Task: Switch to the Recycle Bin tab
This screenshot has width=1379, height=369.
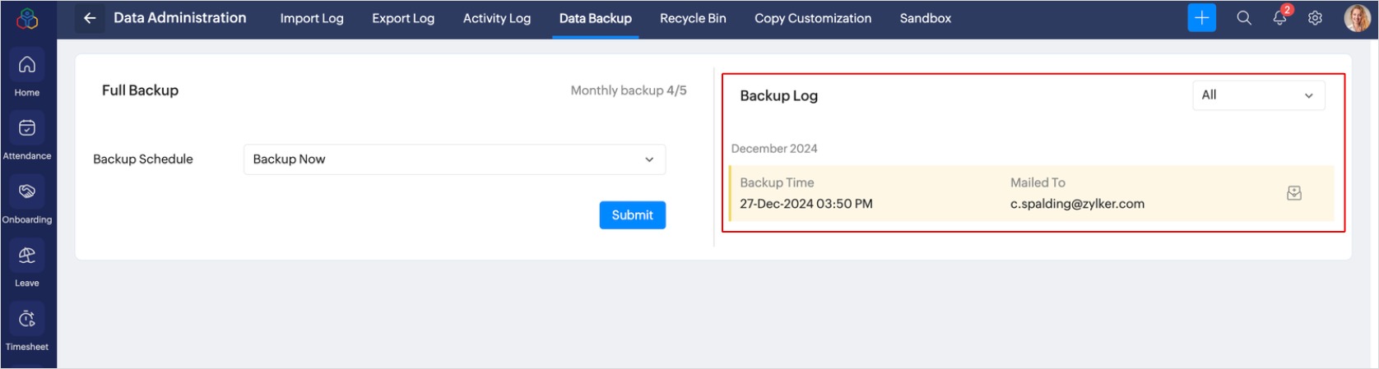Action: pos(693,18)
